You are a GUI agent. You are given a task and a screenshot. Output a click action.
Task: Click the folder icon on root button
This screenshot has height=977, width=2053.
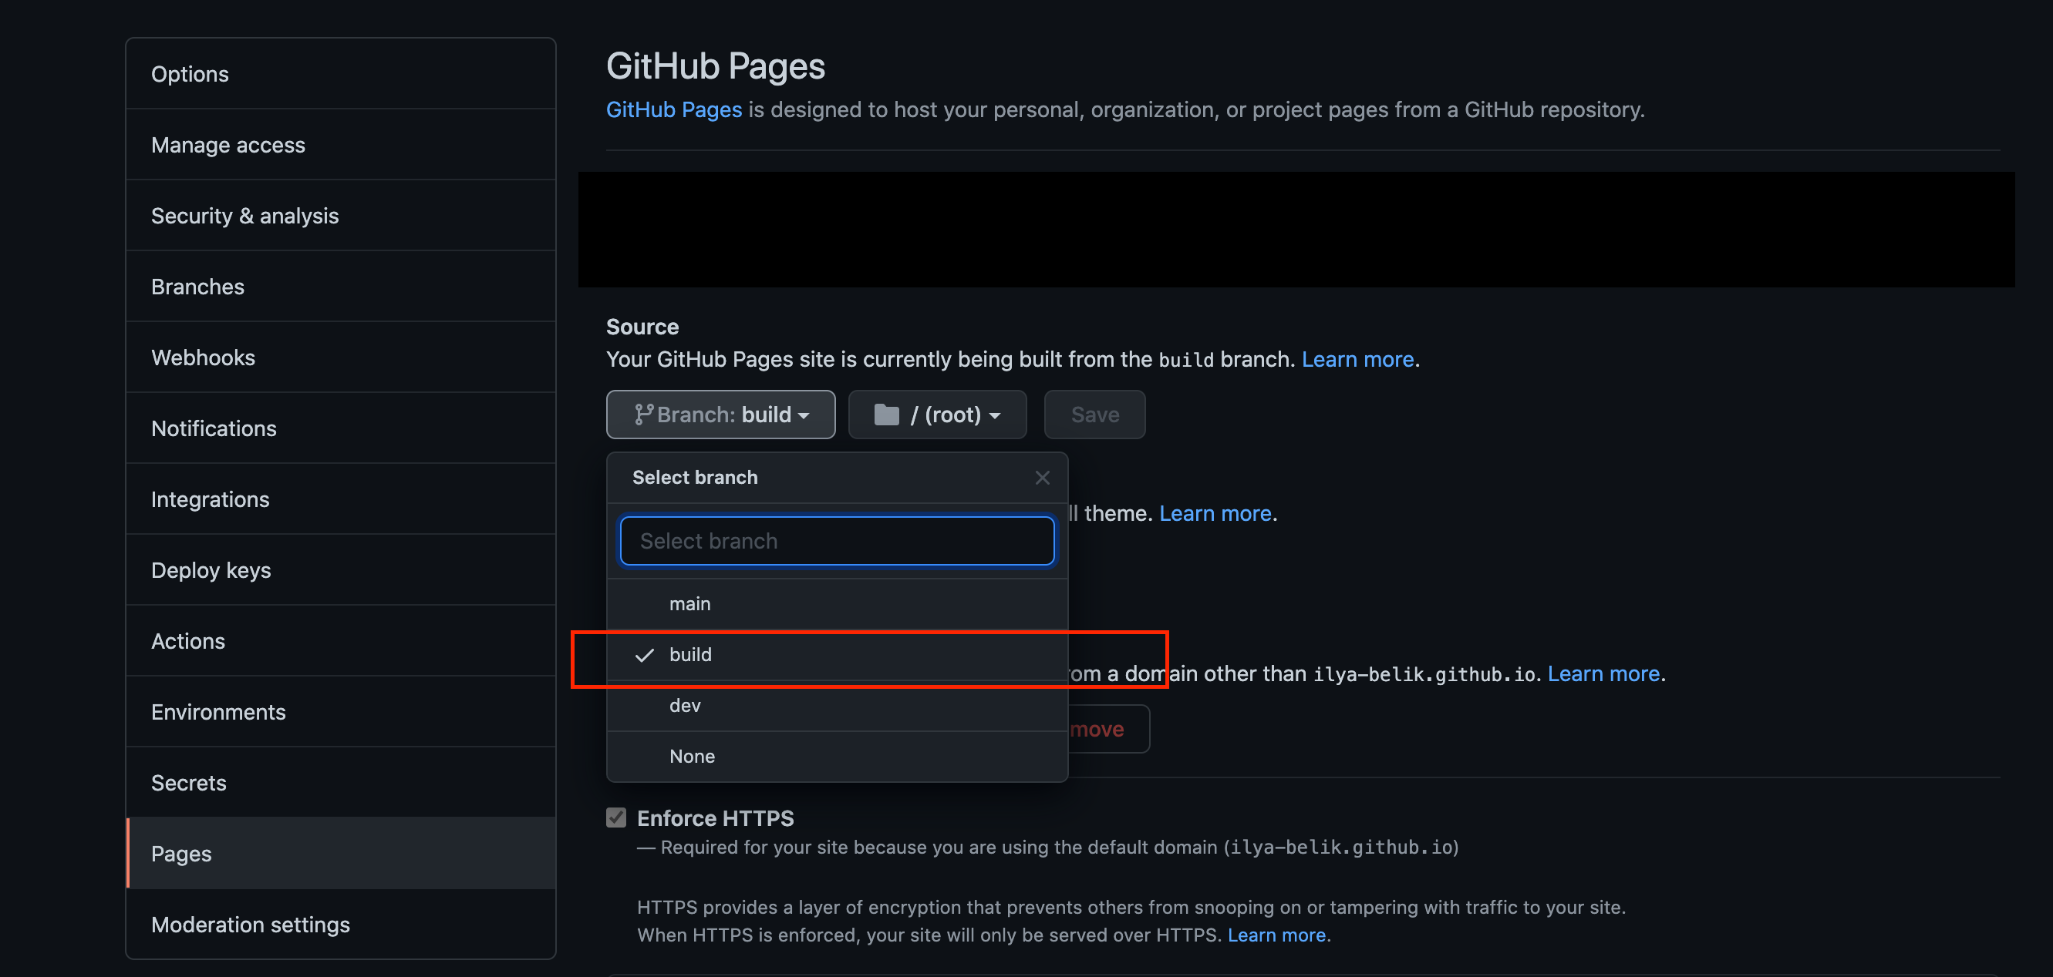pyautogui.click(x=886, y=415)
